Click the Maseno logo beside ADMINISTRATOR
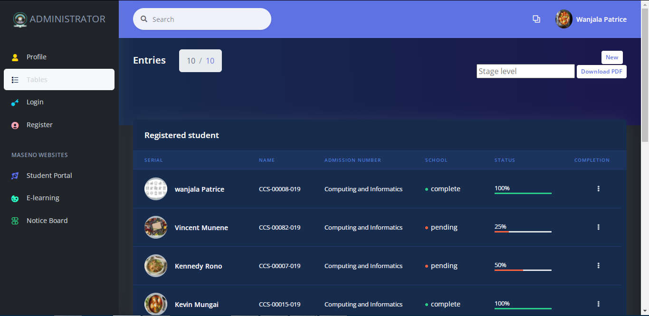The height and width of the screenshot is (316, 649). (x=20, y=19)
